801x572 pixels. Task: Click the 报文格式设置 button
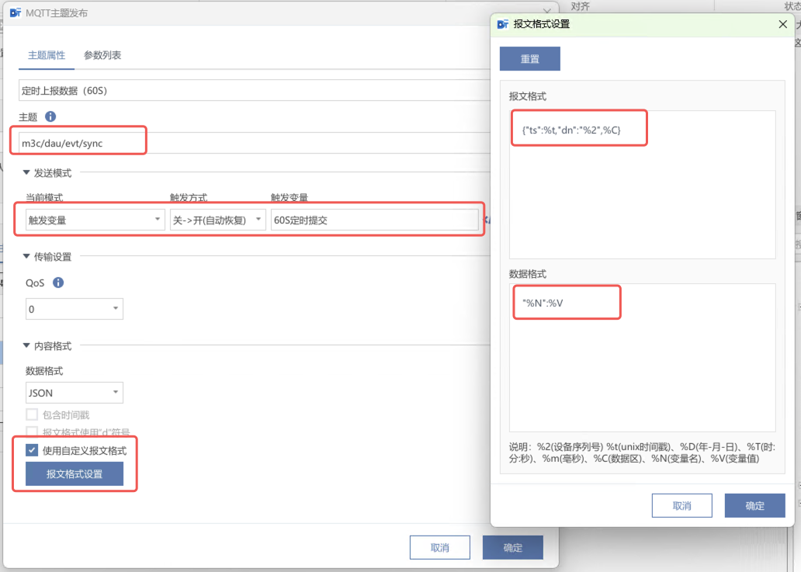click(75, 473)
